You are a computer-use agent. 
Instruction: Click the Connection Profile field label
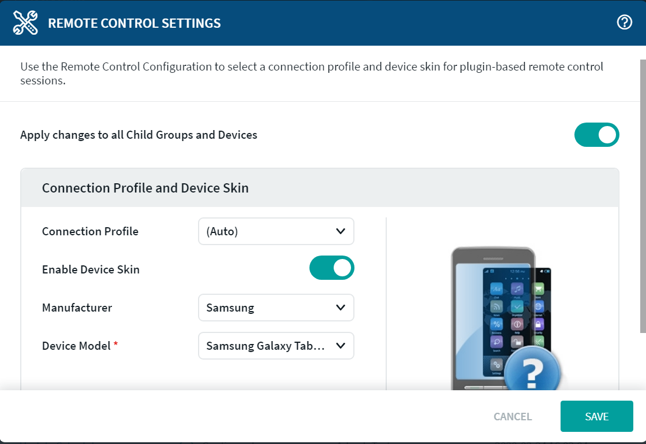(x=90, y=231)
